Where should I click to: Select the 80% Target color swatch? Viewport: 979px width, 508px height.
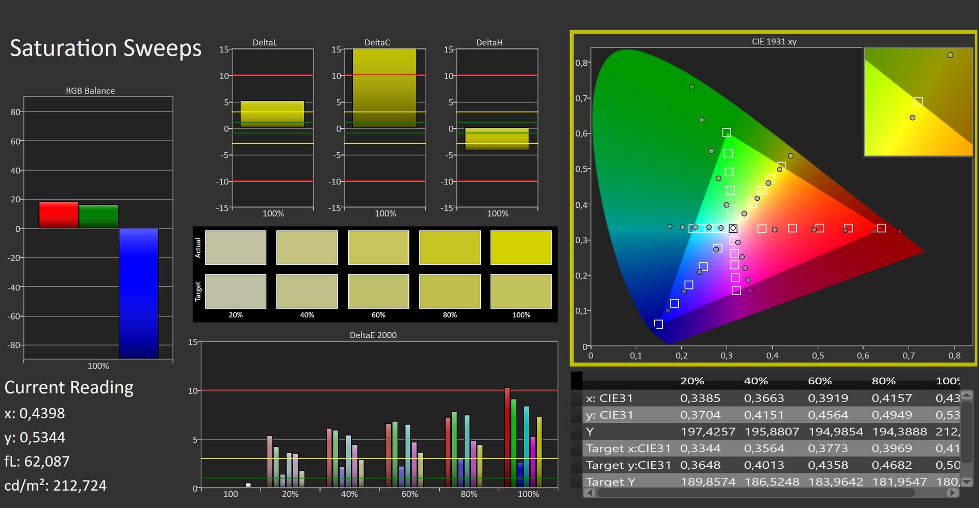pyautogui.click(x=449, y=291)
